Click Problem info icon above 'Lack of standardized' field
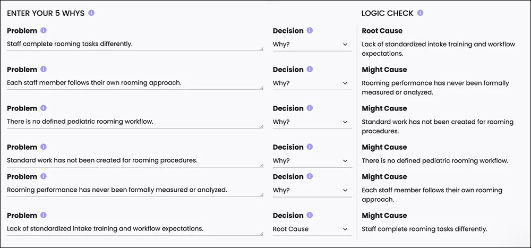531x248 pixels. pos(44,215)
